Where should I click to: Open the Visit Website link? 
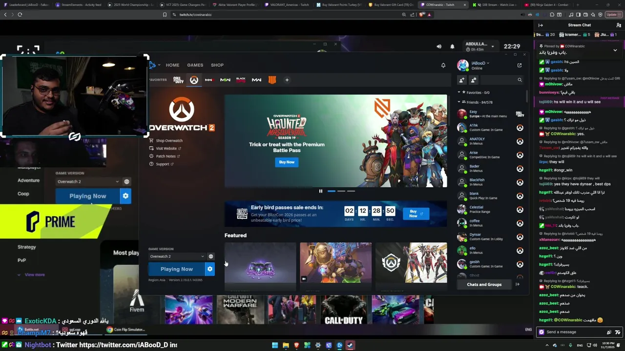click(166, 149)
